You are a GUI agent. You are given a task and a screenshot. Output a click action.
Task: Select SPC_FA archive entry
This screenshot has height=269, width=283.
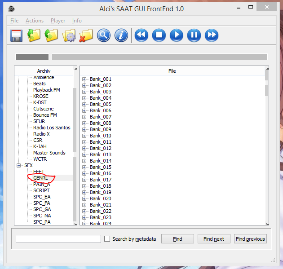point(42,203)
